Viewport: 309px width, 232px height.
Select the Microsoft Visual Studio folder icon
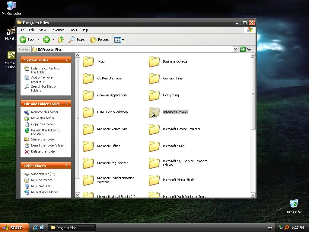(x=154, y=180)
